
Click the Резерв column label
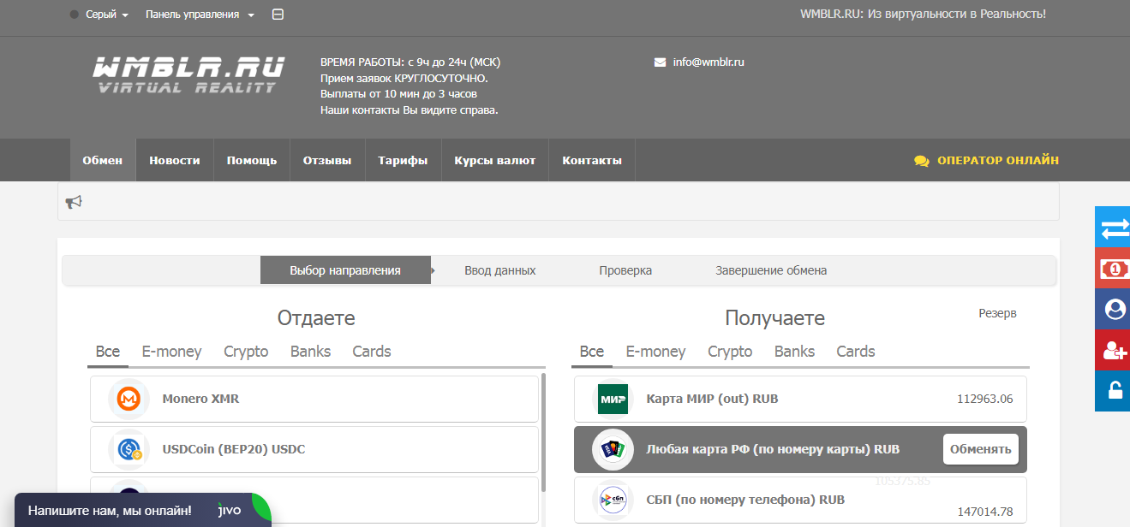click(997, 313)
